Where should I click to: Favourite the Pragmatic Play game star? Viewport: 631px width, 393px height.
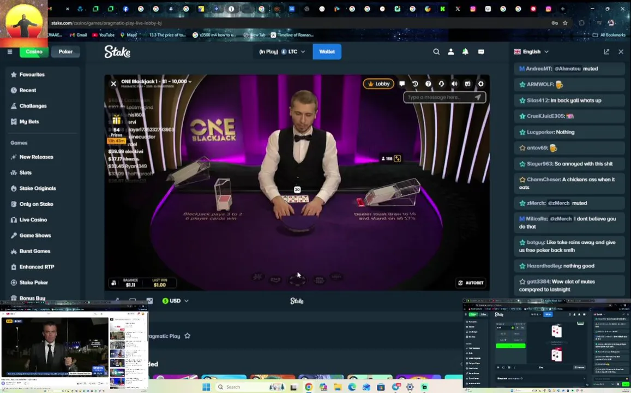pyautogui.click(x=187, y=336)
